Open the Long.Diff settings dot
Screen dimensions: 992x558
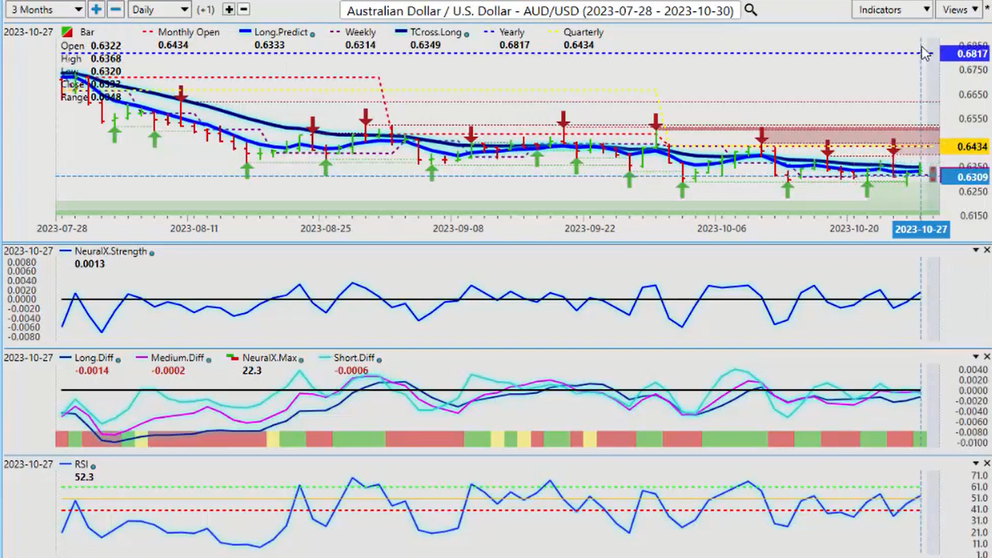pos(117,359)
